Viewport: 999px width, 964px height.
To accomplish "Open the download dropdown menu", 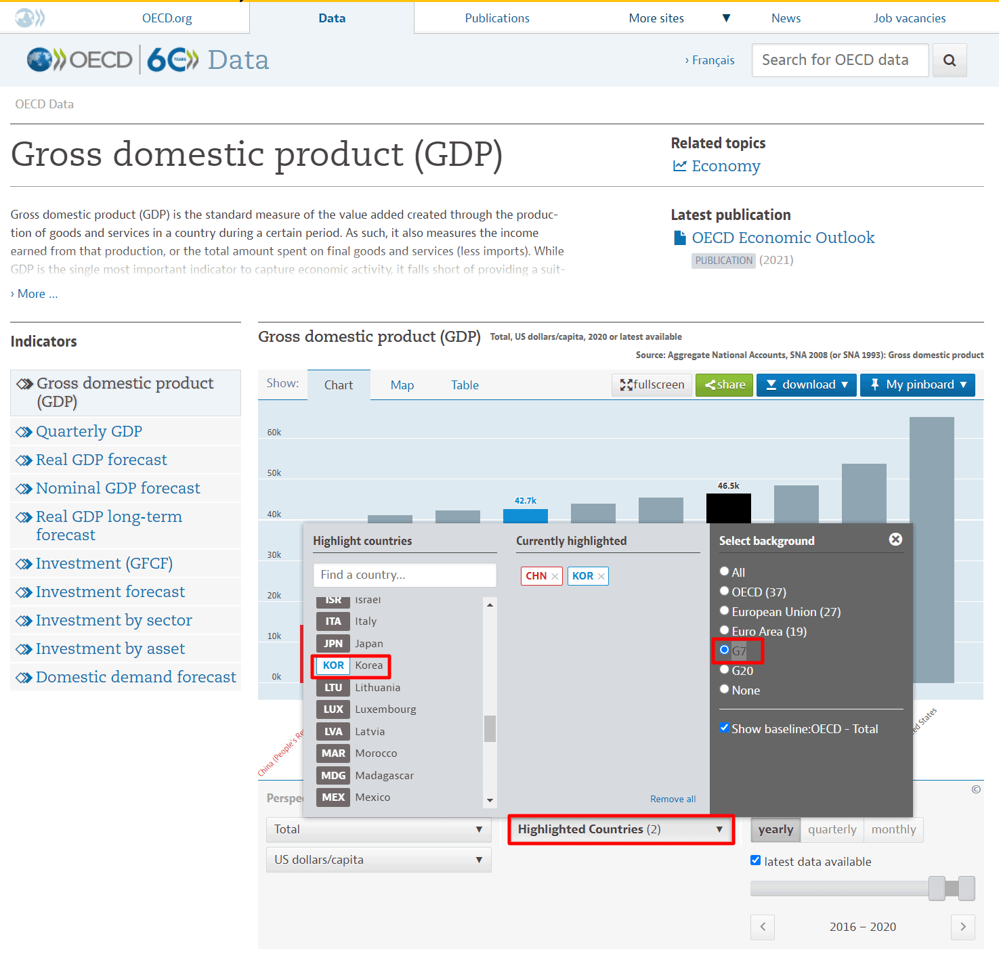I will [807, 385].
